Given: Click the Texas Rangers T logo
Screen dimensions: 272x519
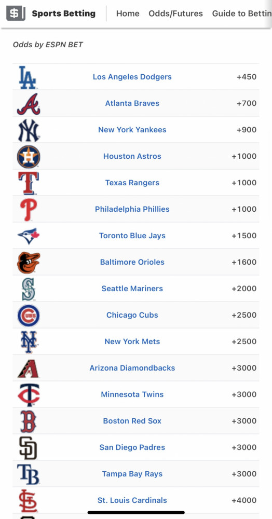Looking at the screenshot, I should point(29,183).
